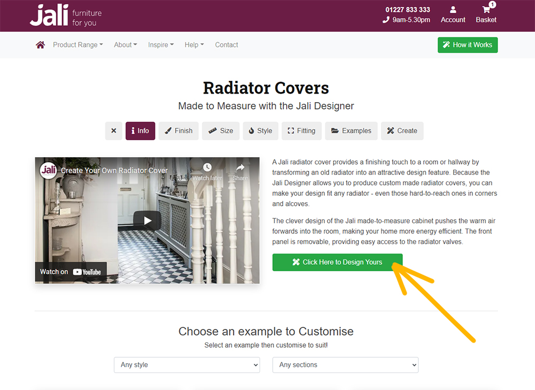This screenshot has height=390, width=535.
Task: Switch to the Size tab
Action: 221,131
